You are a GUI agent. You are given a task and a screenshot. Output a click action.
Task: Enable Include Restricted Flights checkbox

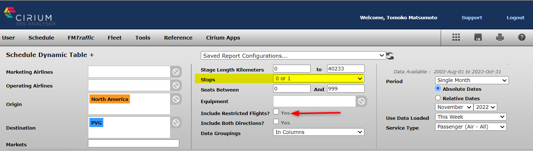tap(276, 112)
